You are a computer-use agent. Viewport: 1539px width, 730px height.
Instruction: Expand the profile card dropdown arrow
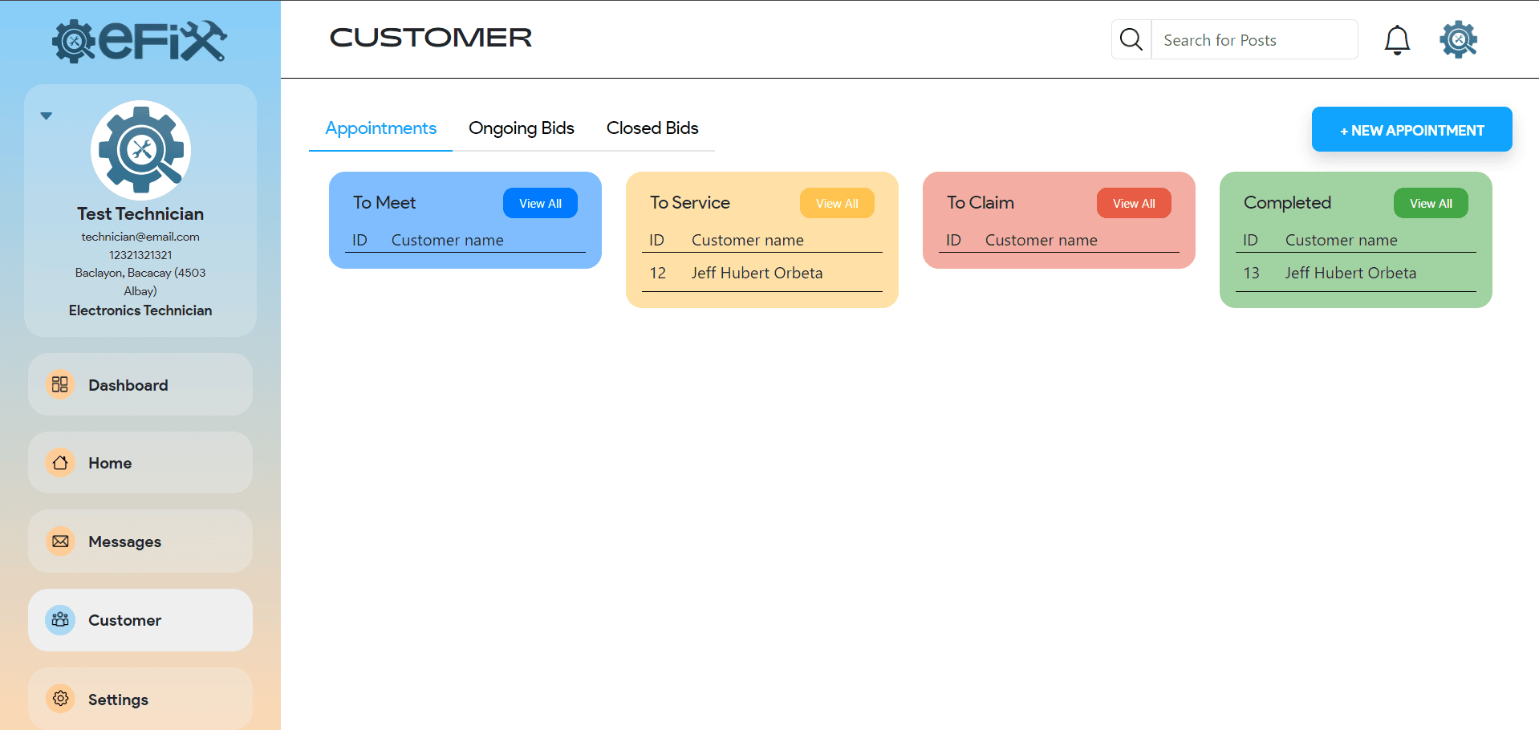[x=47, y=116]
